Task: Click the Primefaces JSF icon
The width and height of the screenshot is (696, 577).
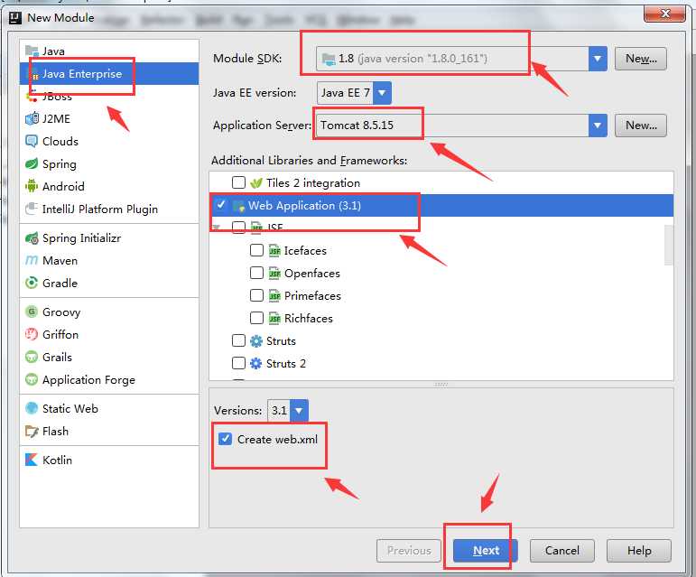Action: click(274, 295)
